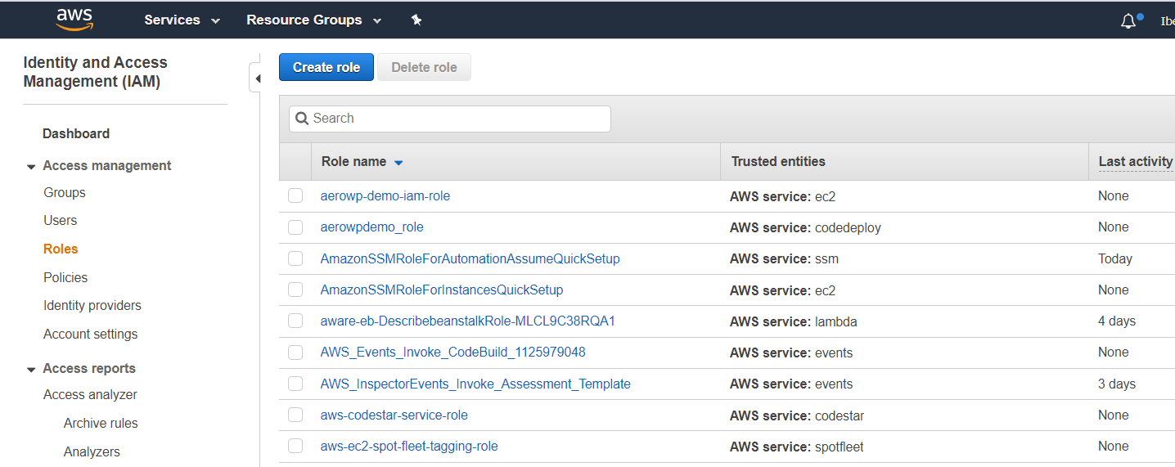This screenshot has width=1175, height=467.
Task: Check the AmazonSSMRoleForInstancesQuickSetup row checkbox
Action: (295, 290)
